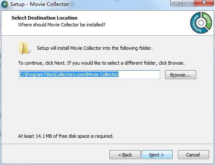This screenshot has width=215, height=165.
Task: Click the disabled maximize button in the title bar
Action: pos(188,3)
